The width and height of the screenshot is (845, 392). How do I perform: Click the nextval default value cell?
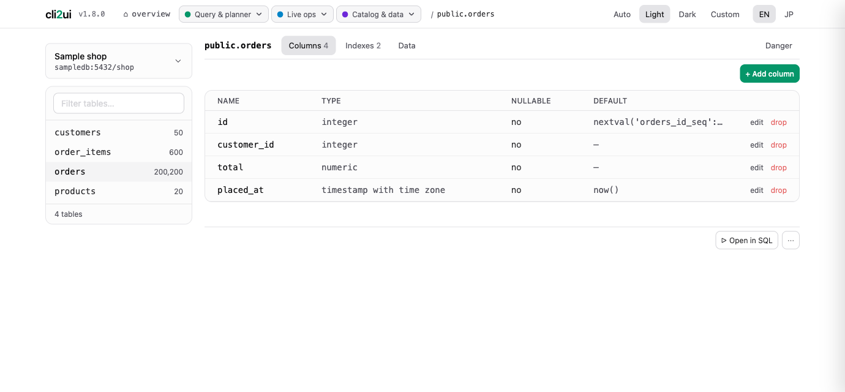click(658, 122)
